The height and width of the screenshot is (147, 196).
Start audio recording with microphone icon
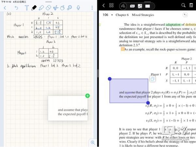click(78, 8)
